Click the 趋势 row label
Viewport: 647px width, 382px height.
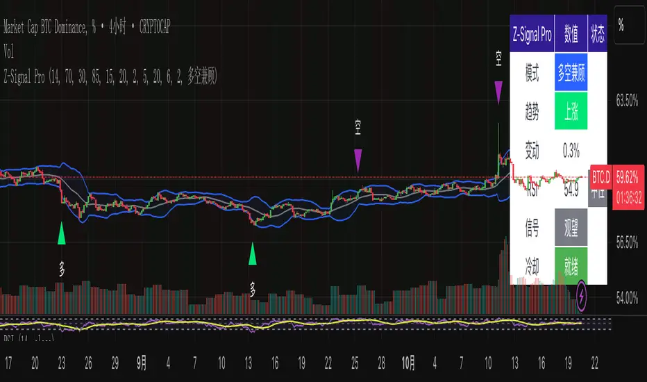click(x=532, y=111)
